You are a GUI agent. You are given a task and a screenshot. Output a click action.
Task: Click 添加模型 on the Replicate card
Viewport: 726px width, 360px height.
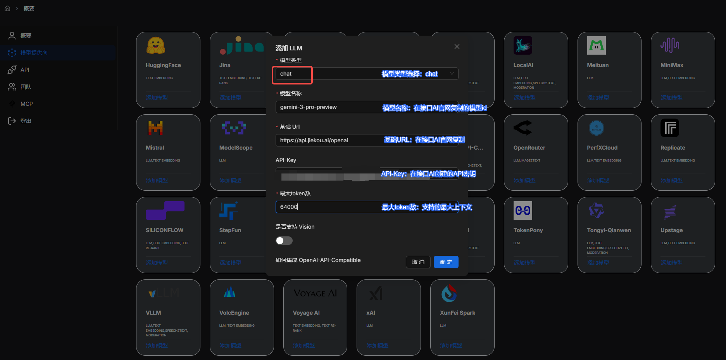tap(672, 180)
